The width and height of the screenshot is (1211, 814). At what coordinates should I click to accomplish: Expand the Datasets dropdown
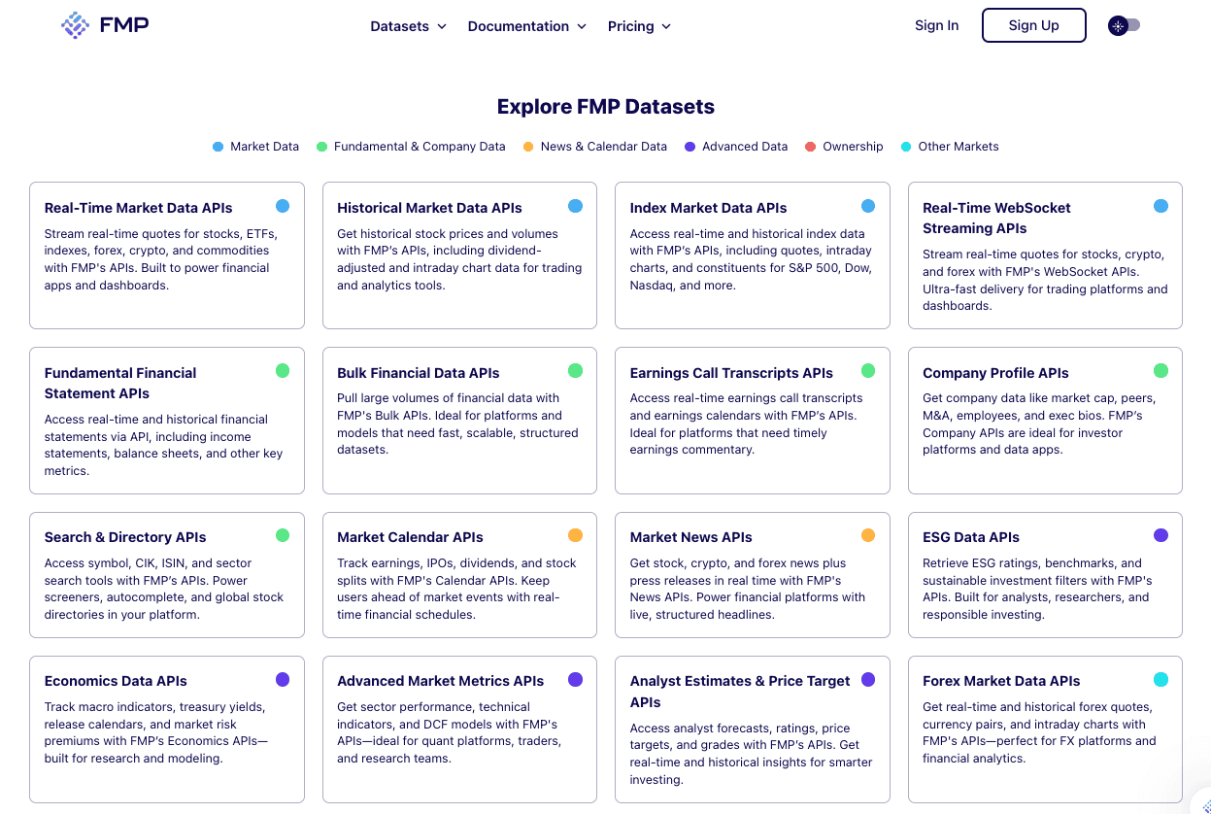pyautogui.click(x=408, y=26)
